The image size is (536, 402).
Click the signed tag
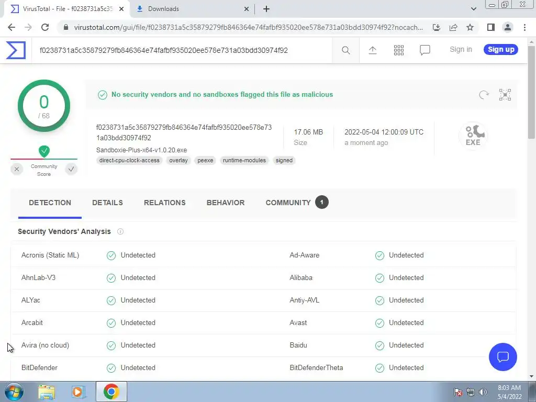coord(284,160)
